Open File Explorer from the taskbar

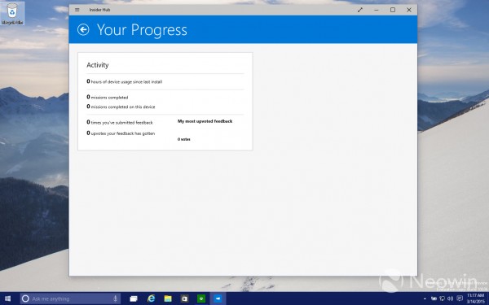[x=168, y=298]
